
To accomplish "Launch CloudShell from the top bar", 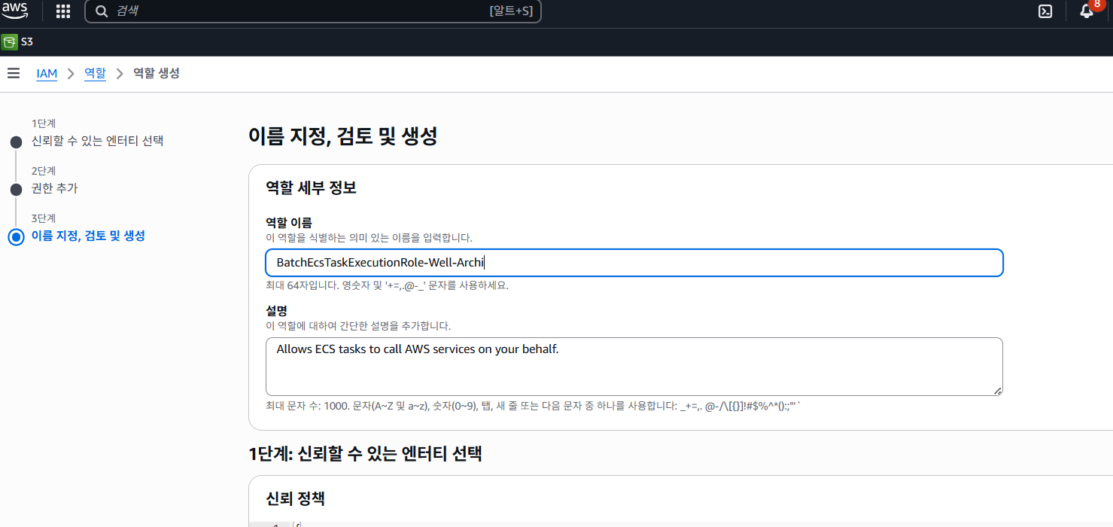I will [x=1045, y=11].
